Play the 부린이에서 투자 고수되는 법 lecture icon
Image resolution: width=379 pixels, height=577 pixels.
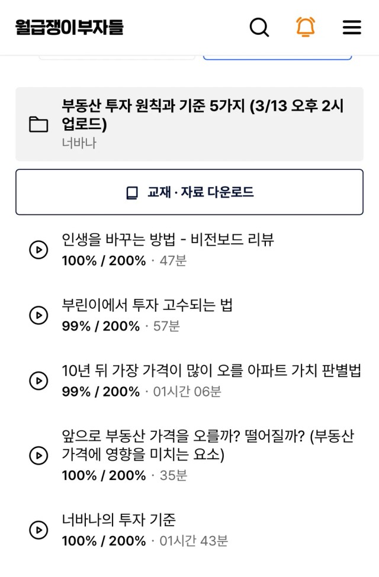(x=38, y=315)
